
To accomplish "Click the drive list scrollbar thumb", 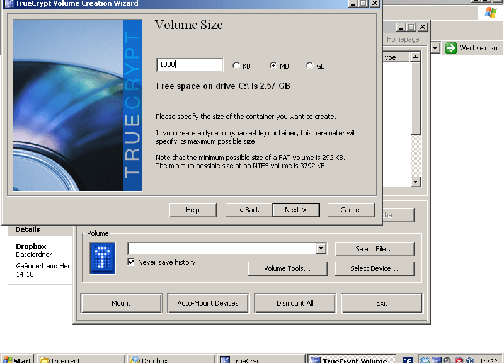I will [x=416, y=98].
